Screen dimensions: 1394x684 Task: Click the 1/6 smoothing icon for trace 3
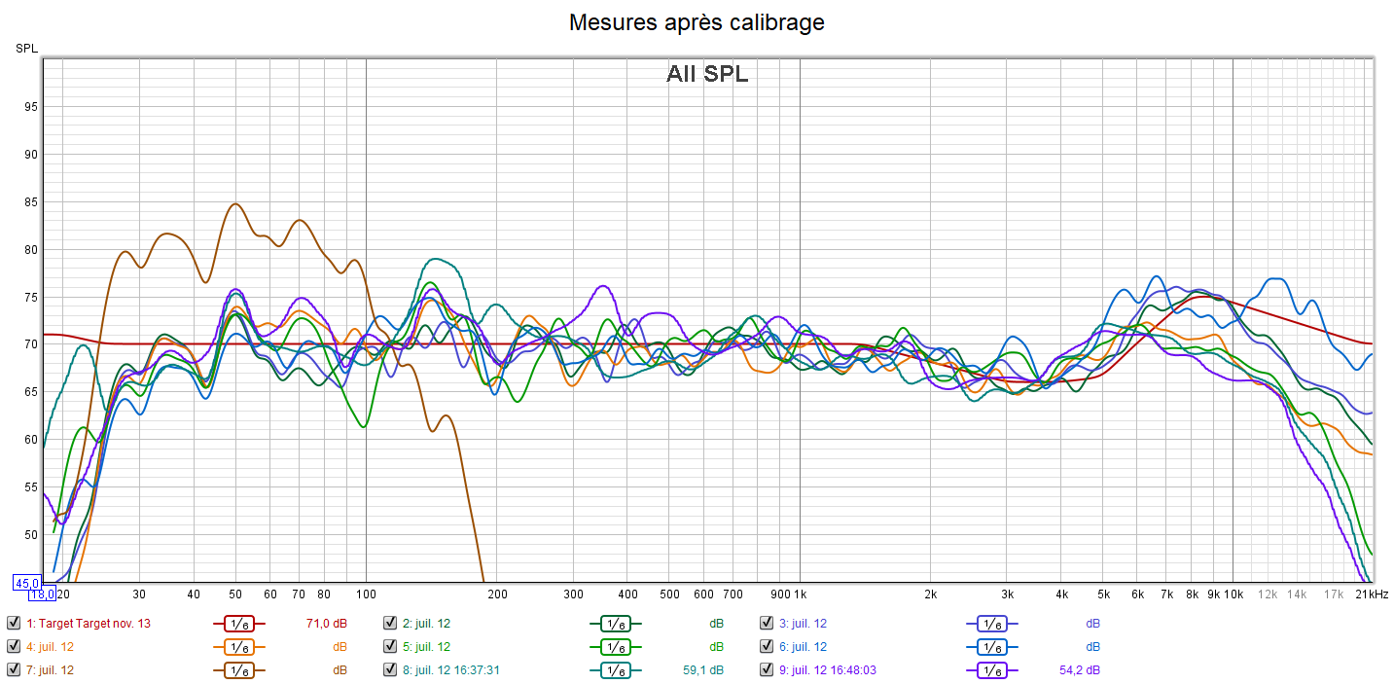[x=991, y=624]
